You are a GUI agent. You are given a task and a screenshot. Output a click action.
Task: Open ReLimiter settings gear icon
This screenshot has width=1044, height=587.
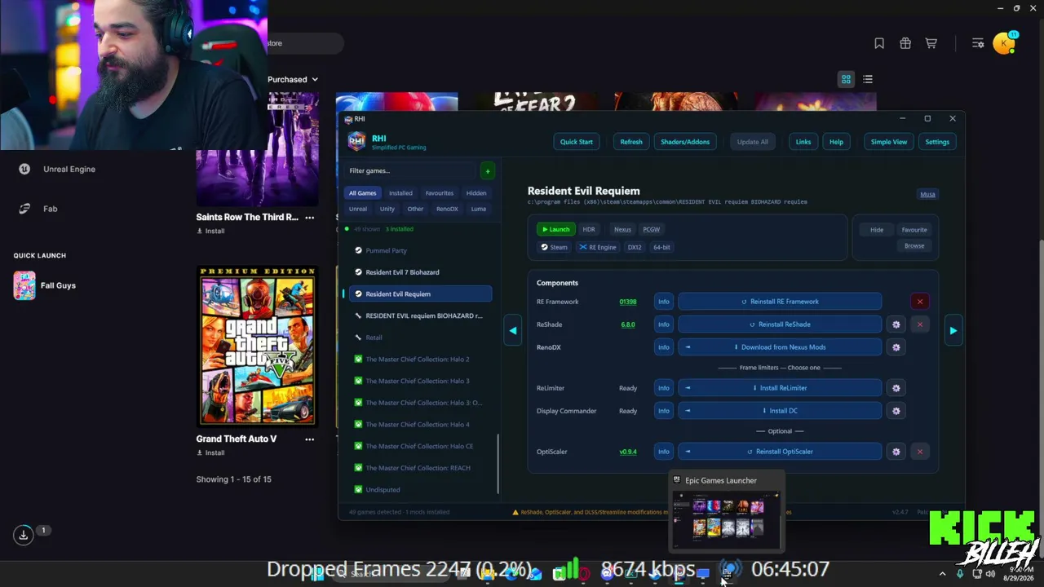(896, 388)
